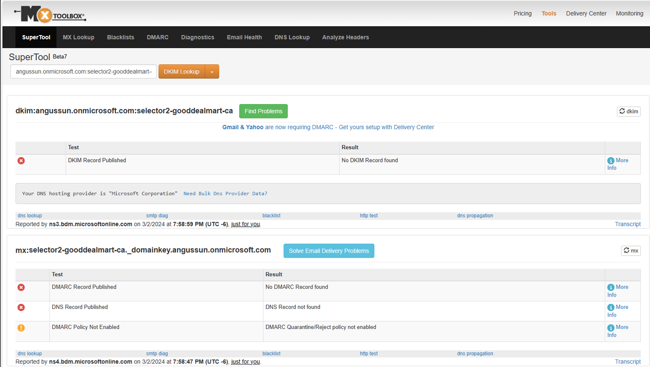Open Tools in the top menu
650x367 pixels.
coord(549,13)
